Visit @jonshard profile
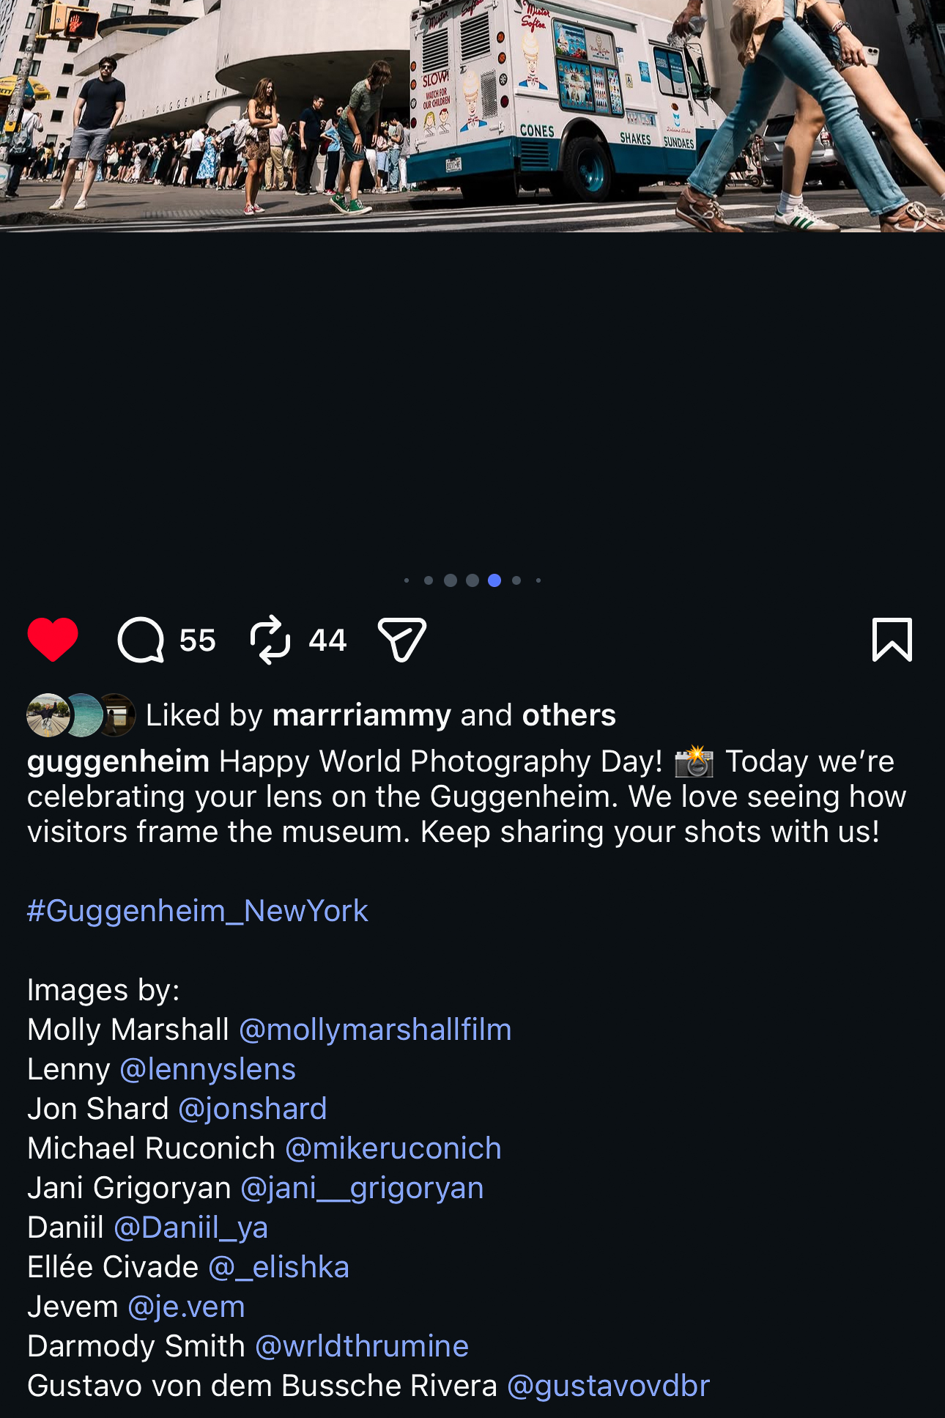The image size is (945, 1418). [x=253, y=1109]
